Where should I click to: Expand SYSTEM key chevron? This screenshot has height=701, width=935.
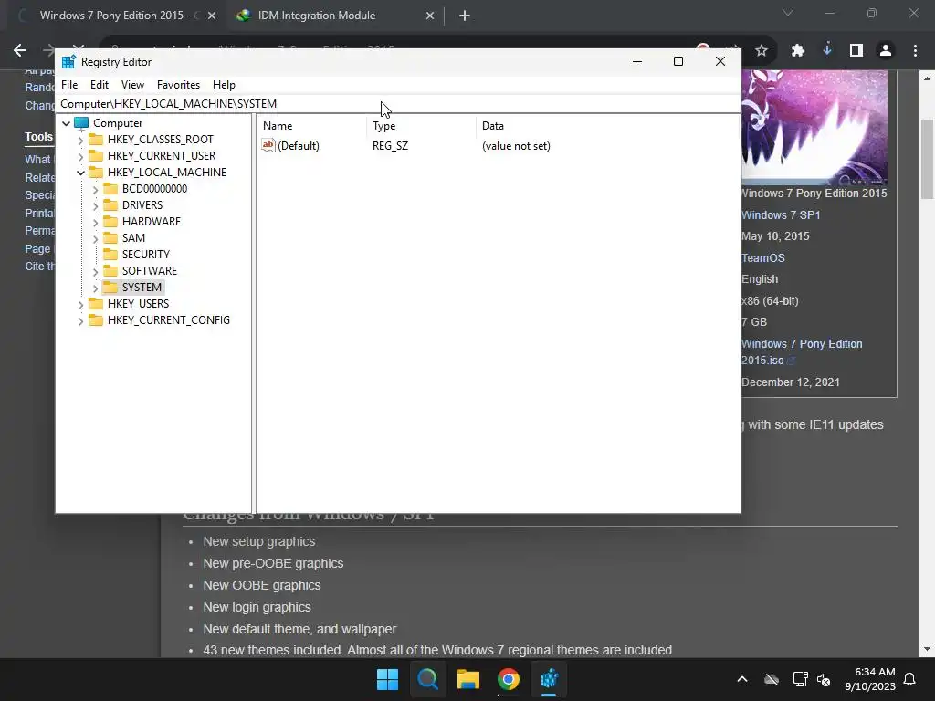(x=95, y=288)
